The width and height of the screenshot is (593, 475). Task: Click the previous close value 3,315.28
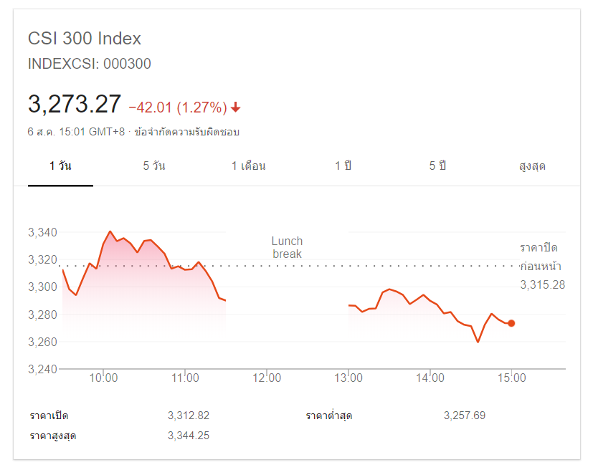tap(542, 285)
